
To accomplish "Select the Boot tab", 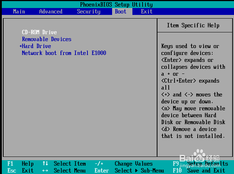I will click(120, 12).
